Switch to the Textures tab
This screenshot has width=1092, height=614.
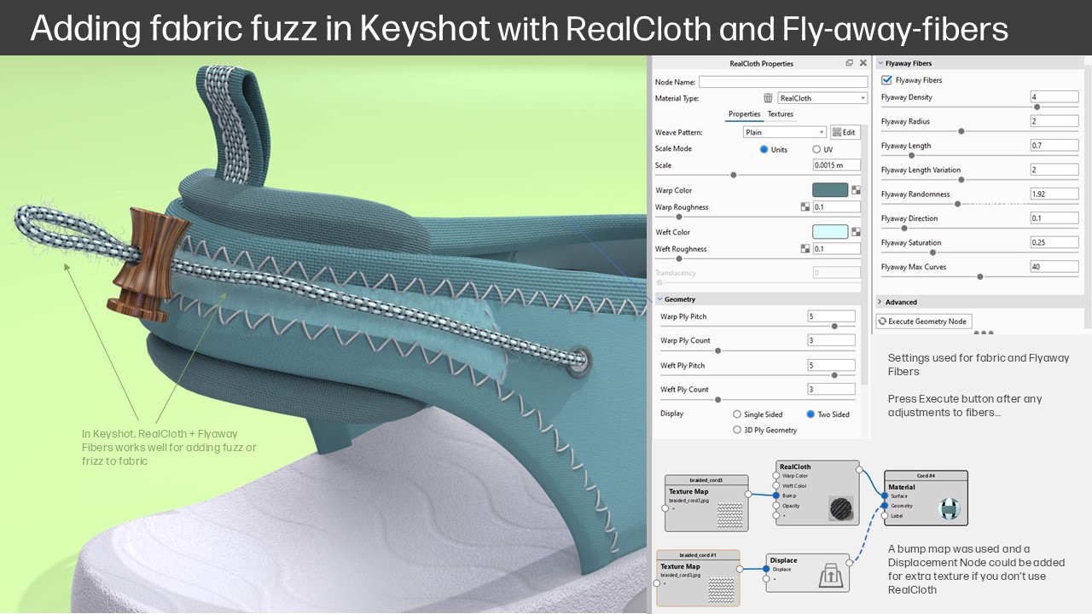point(780,113)
